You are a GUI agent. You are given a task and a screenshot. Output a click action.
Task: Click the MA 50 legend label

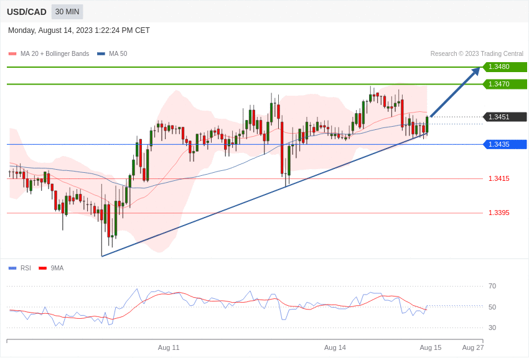pos(118,53)
